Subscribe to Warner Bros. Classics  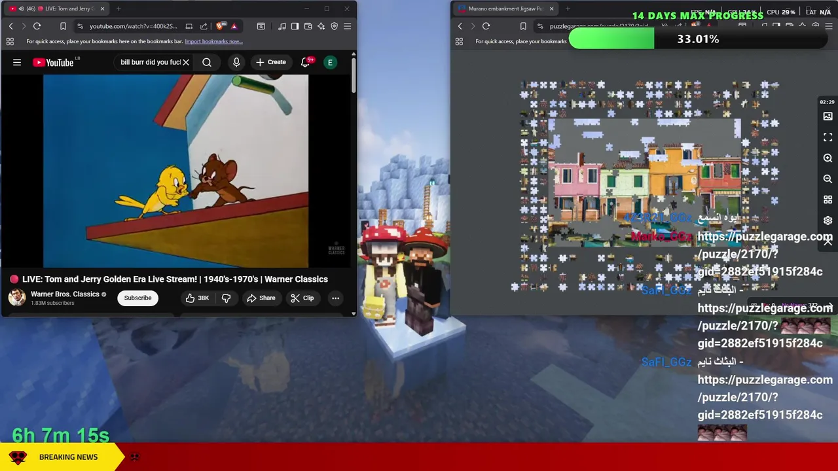click(137, 298)
